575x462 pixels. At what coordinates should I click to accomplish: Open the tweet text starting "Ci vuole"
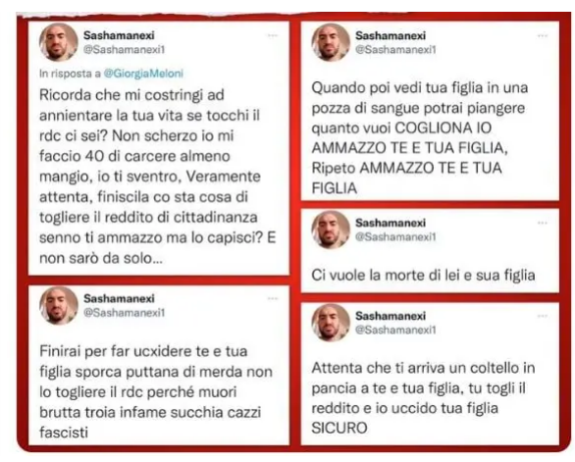[423, 276]
